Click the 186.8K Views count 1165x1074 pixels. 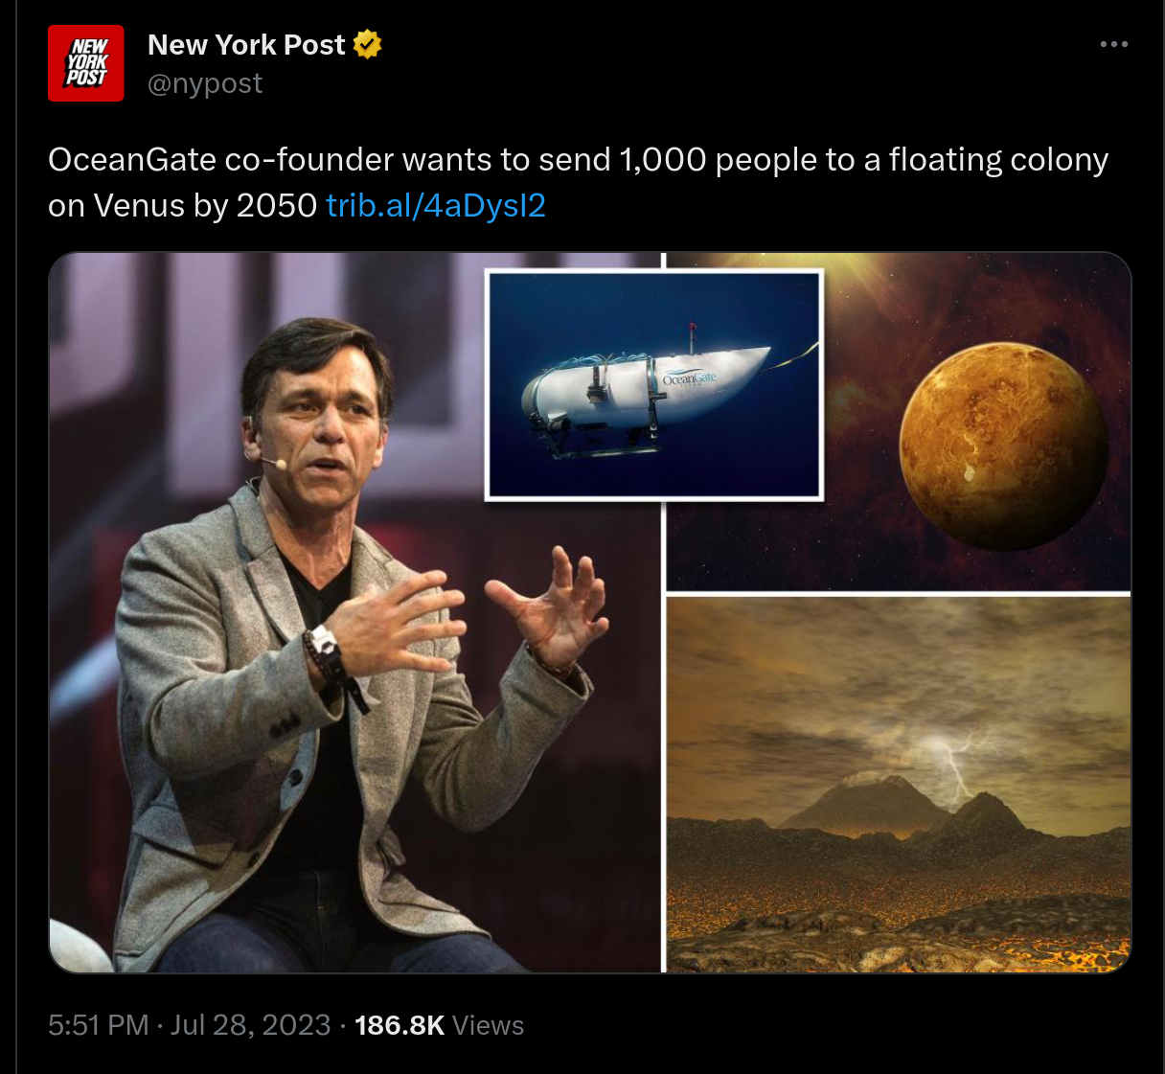coord(439,1025)
